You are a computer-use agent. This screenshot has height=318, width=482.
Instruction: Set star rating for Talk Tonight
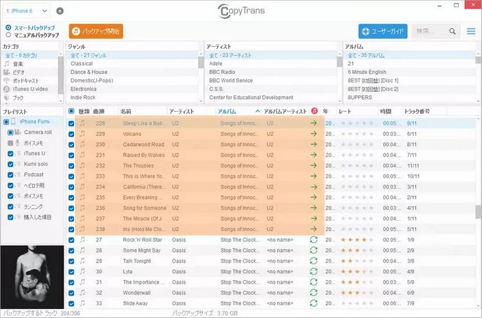357,261
